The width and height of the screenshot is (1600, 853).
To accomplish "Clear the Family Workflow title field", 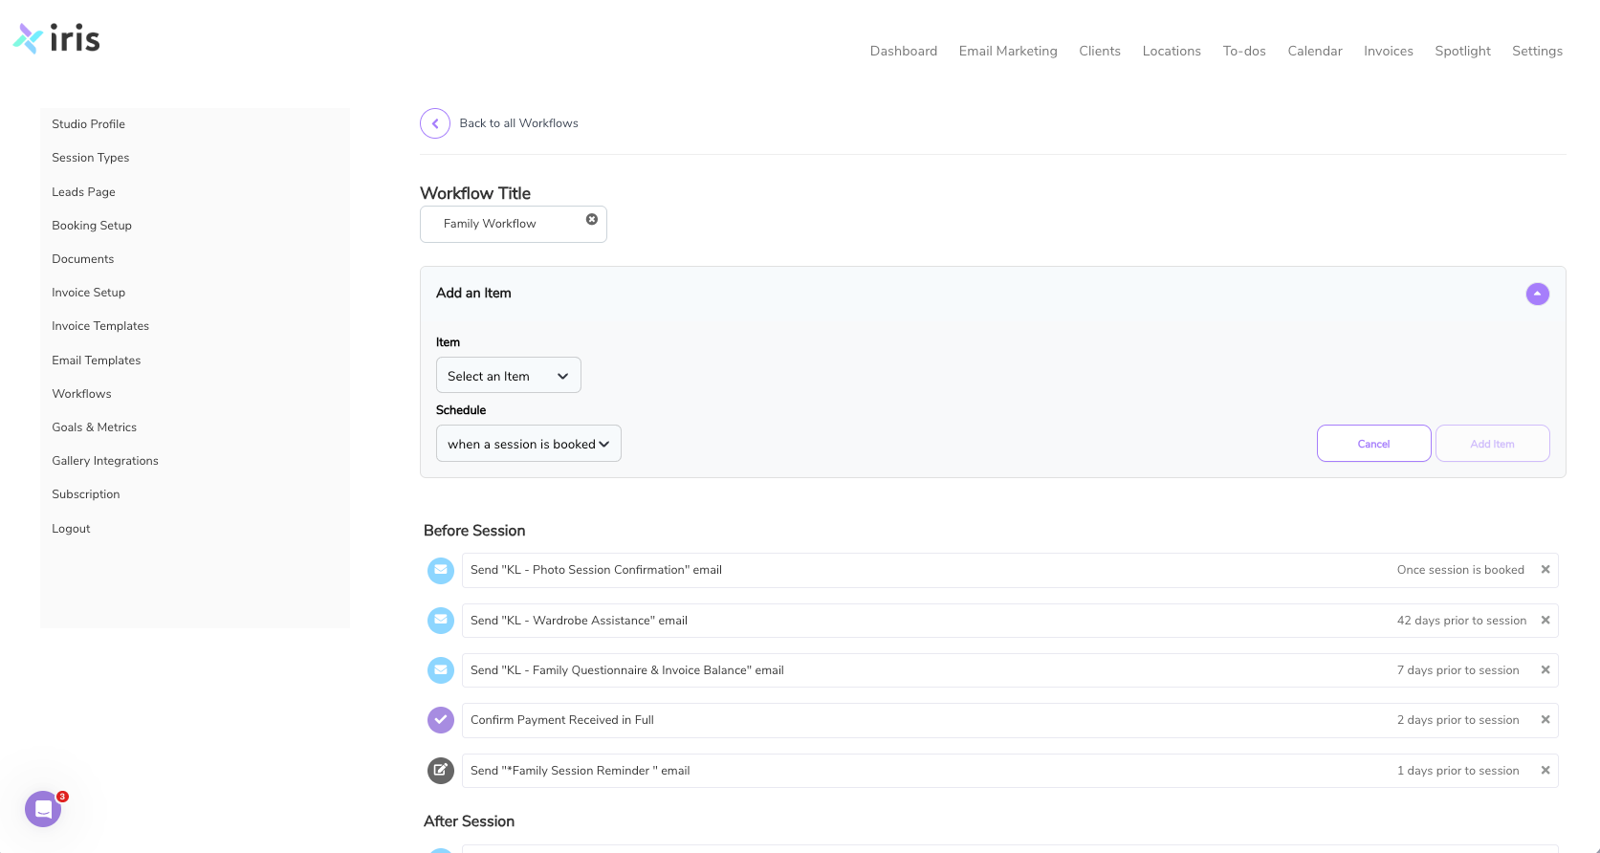I will (592, 220).
